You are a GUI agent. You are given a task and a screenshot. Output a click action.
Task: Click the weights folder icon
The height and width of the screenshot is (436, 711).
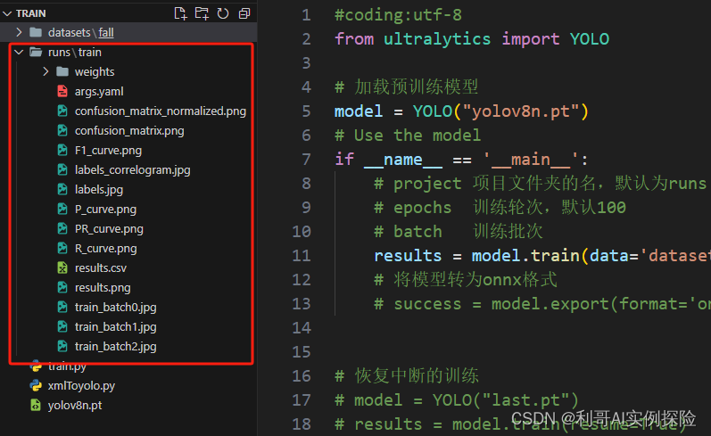pos(62,71)
